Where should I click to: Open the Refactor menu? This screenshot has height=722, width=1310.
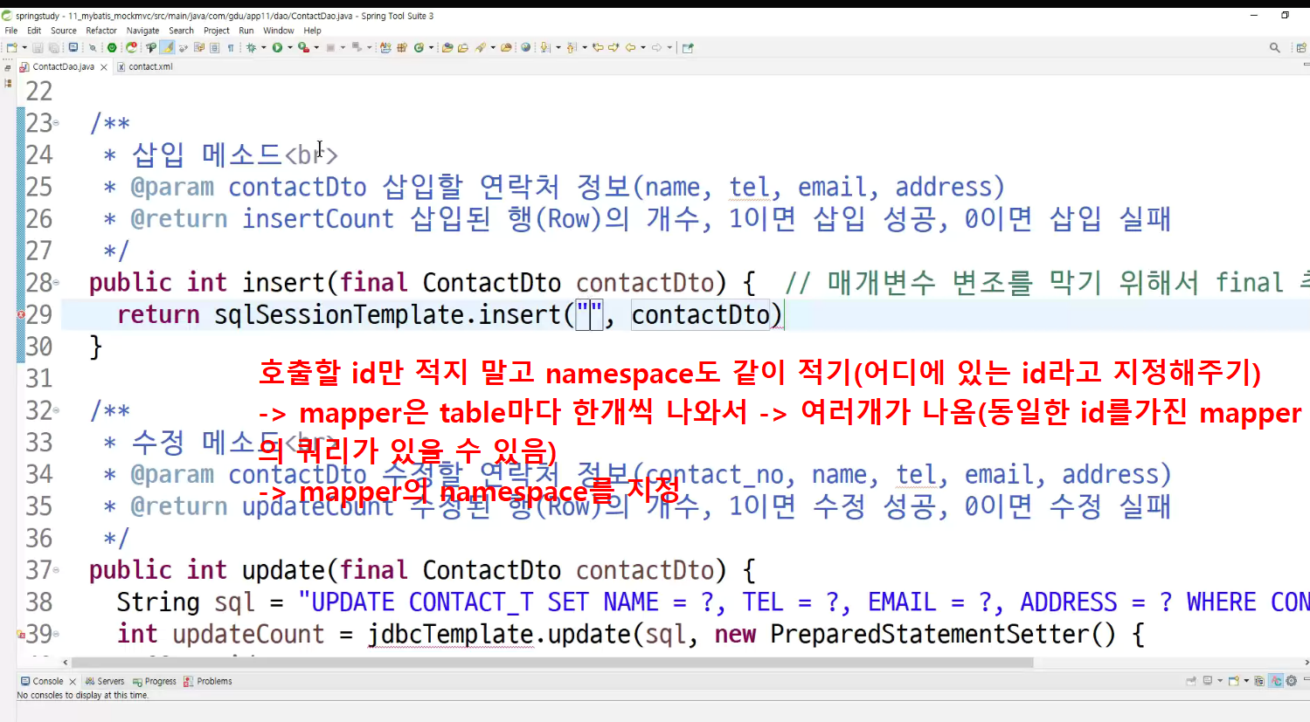click(x=101, y=31)
